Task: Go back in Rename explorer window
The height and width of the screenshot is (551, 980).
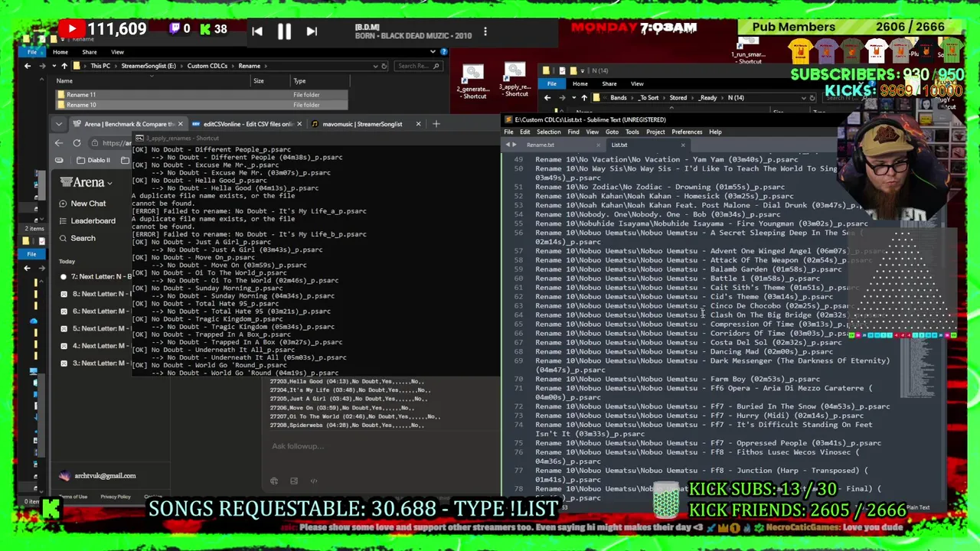Action: tap(28, 66)
